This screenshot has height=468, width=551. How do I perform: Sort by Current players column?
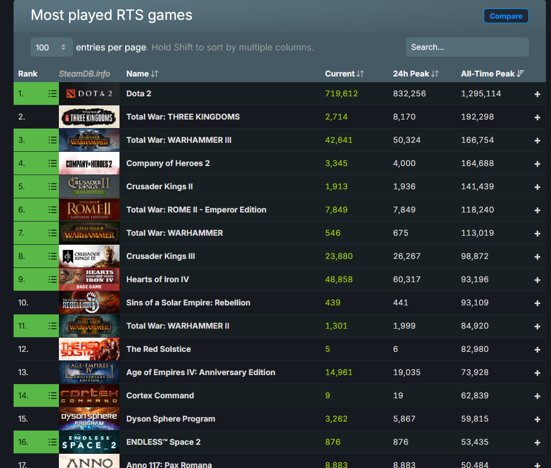pos(344,74)
